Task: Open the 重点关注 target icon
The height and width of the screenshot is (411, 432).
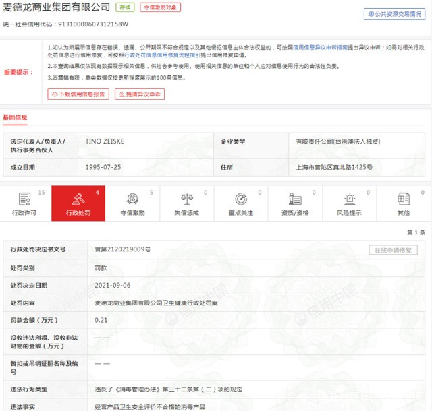Action: coord(241,199)
